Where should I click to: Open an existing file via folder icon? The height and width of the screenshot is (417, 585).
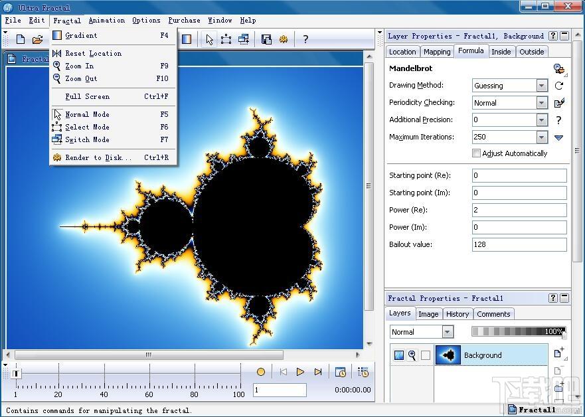37,39
